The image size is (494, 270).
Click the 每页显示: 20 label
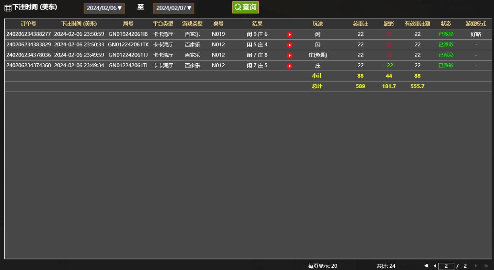tap(323, 266)
